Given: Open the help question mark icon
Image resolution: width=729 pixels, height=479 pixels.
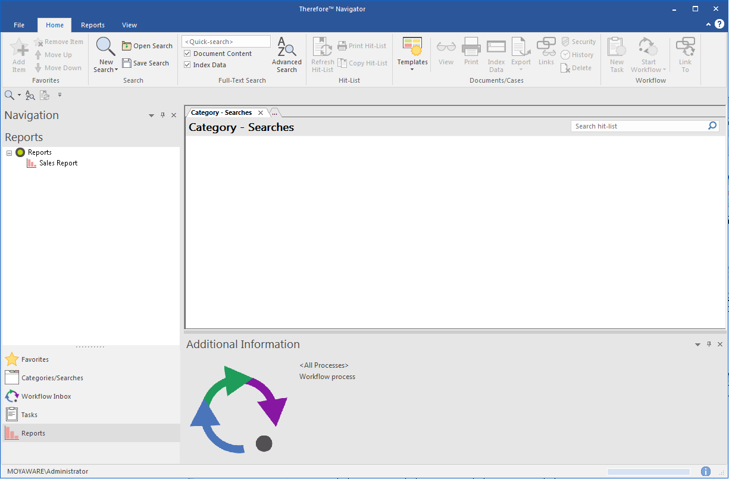Looking at the screenshot, I should (719, 24).
